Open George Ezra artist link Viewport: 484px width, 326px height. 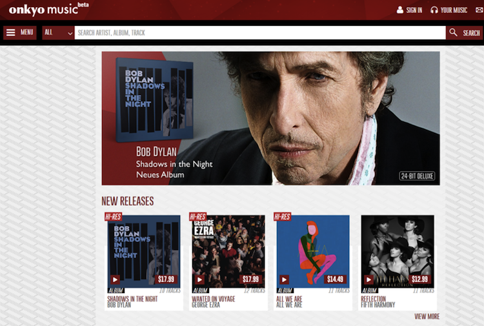click(206, 305)
